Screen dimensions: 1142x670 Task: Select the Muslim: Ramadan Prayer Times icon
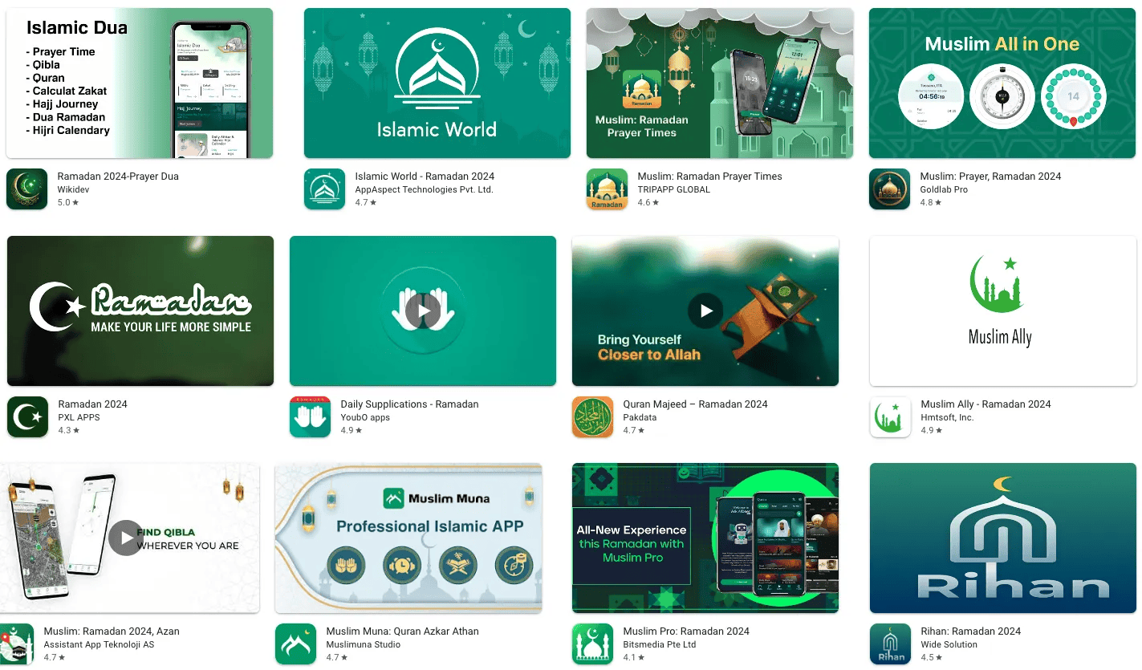pos(607,189)
